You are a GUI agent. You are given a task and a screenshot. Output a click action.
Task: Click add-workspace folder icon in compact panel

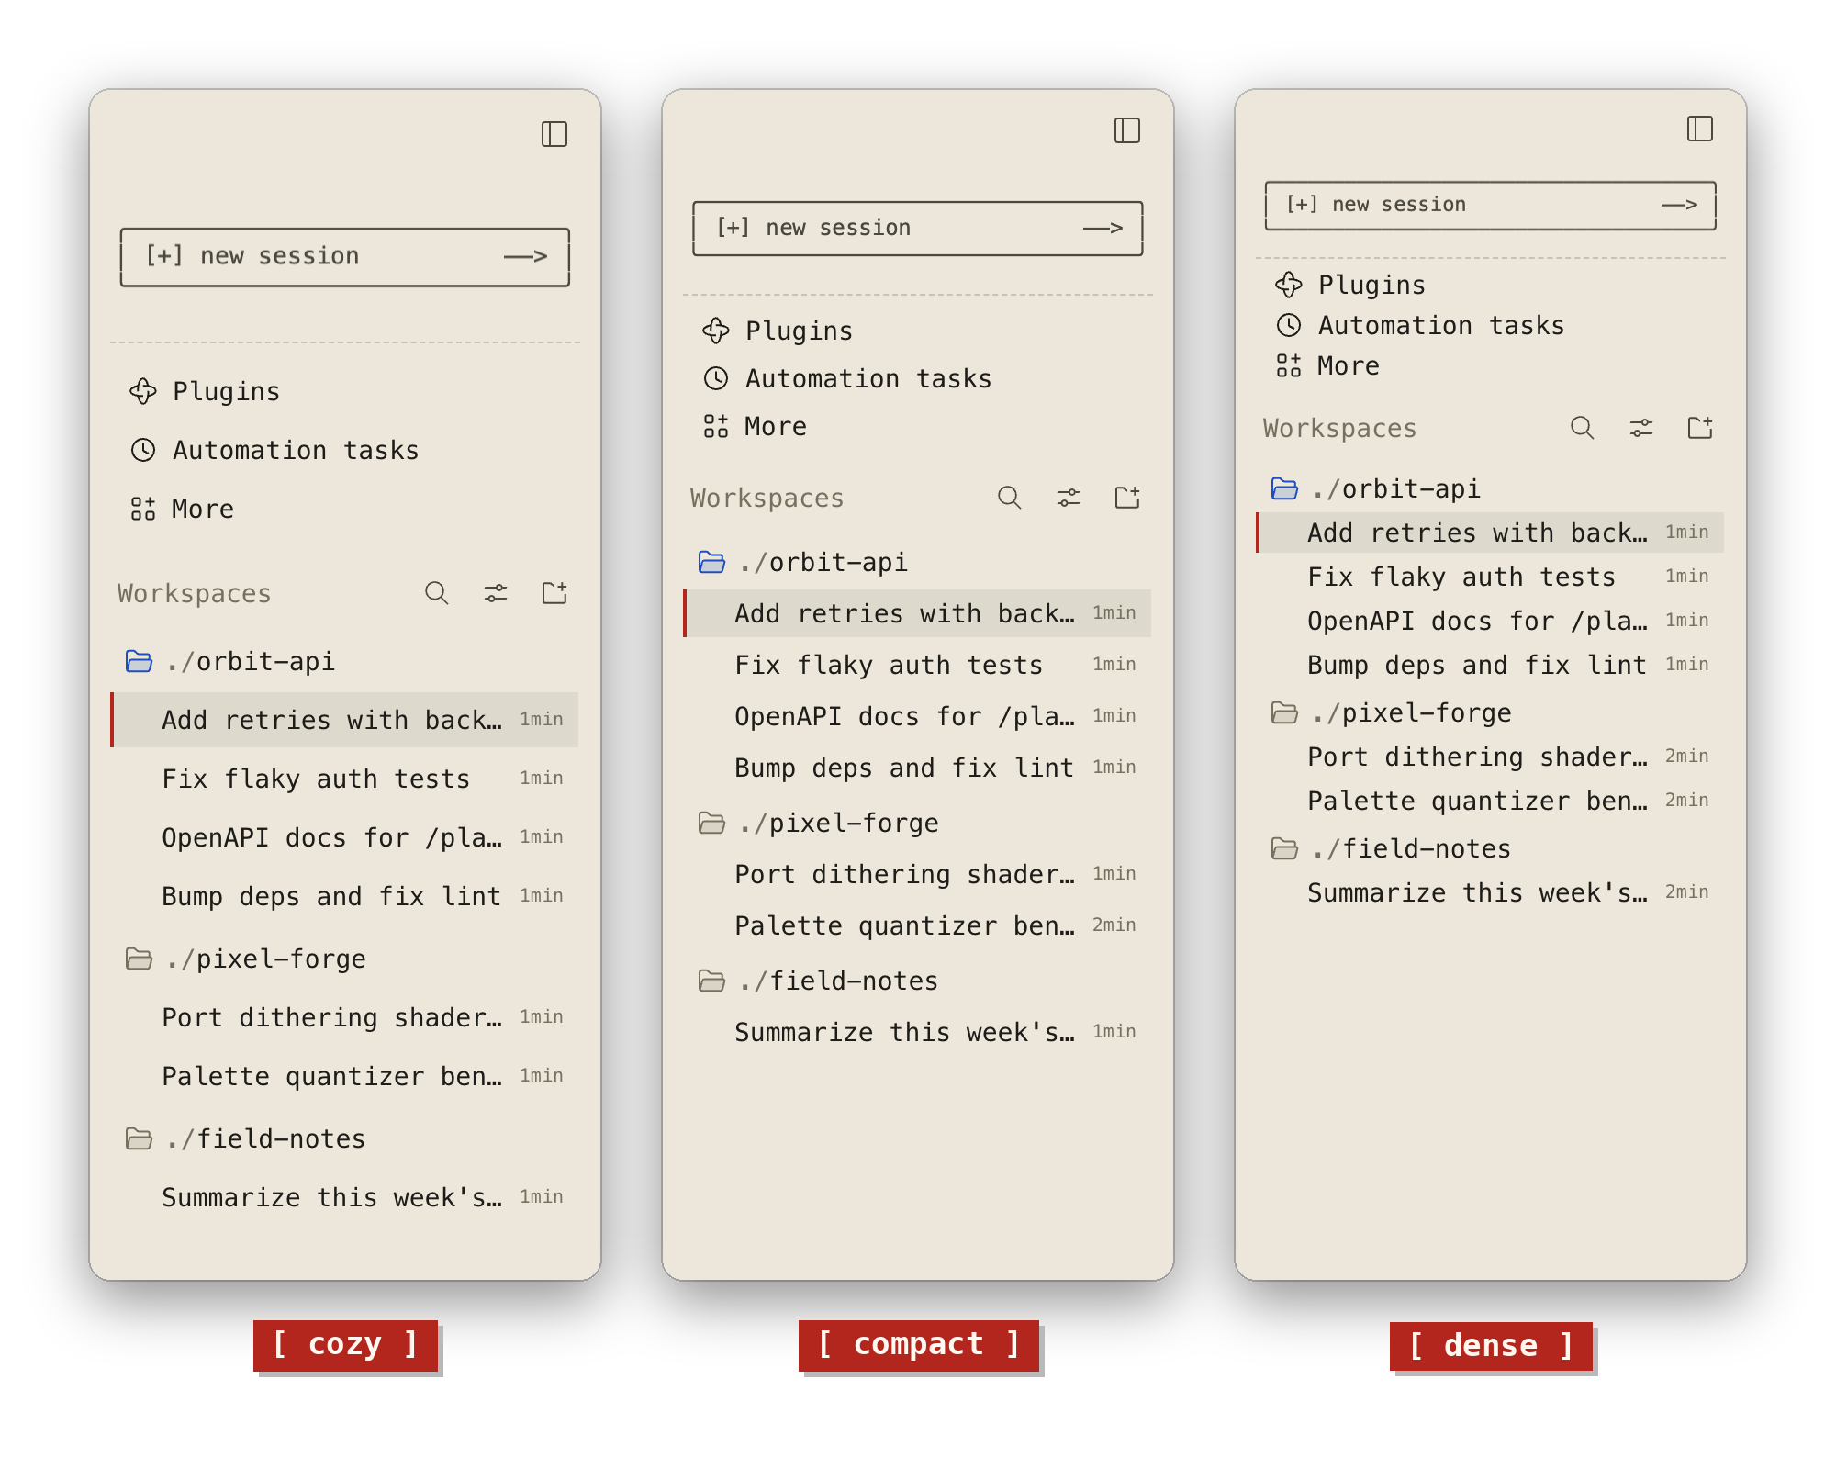click(1127, 498)
